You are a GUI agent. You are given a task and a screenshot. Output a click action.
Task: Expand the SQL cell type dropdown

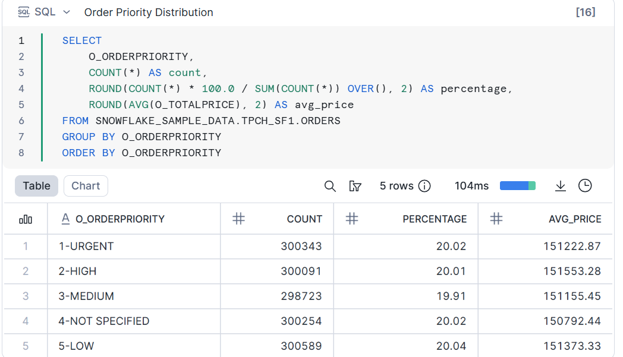click(x=65, y=12)
